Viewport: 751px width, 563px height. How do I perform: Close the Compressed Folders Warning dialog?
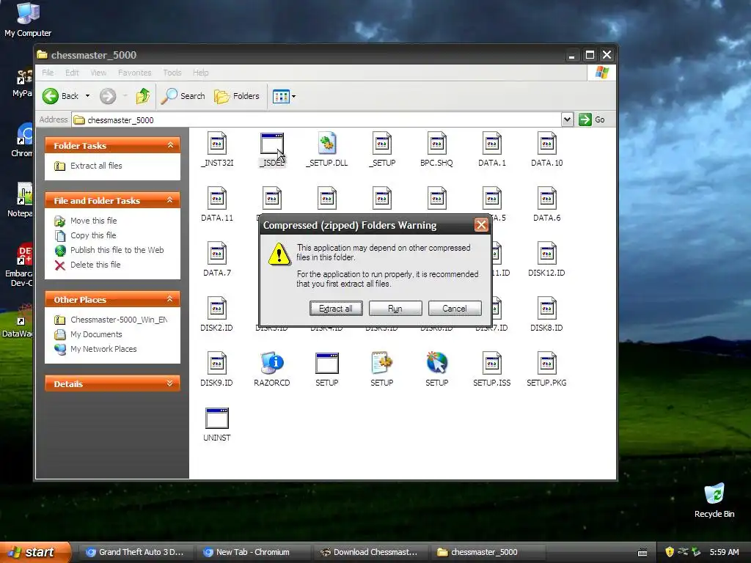(x=481, y=225)
